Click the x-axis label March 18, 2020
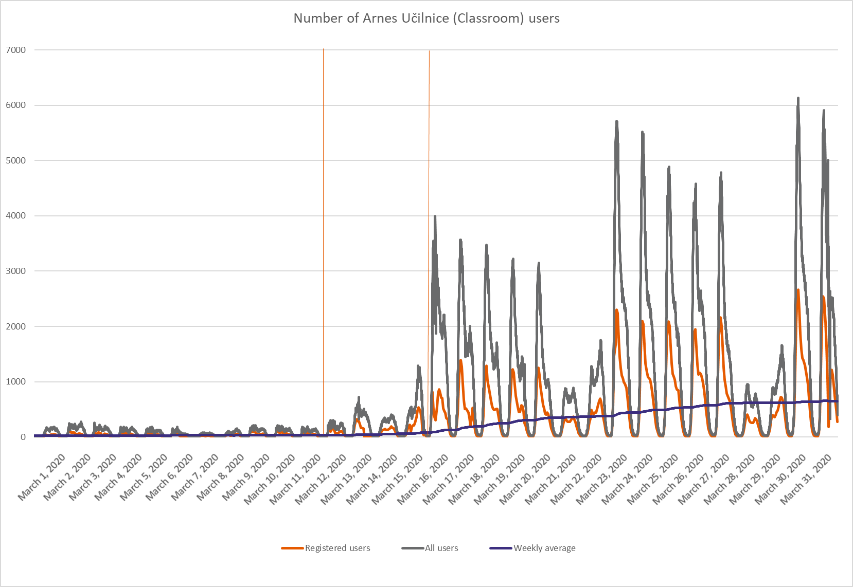853x587 pixels. pyautogui.click(x=475, y=479)
